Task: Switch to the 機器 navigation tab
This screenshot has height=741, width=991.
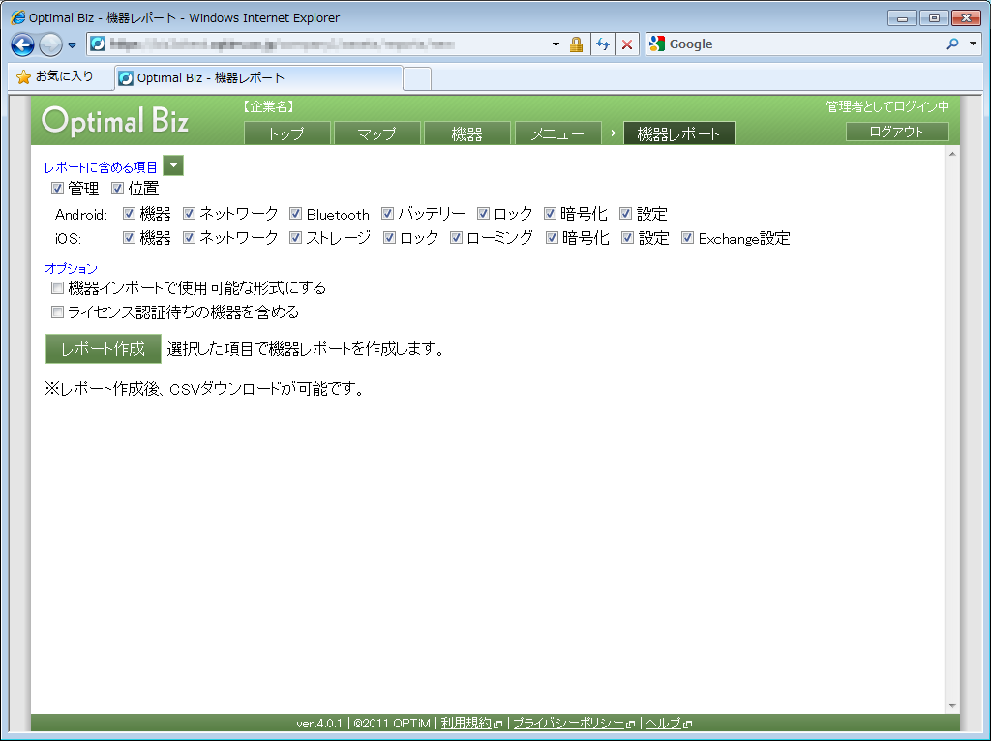Action: click(467, 133)
